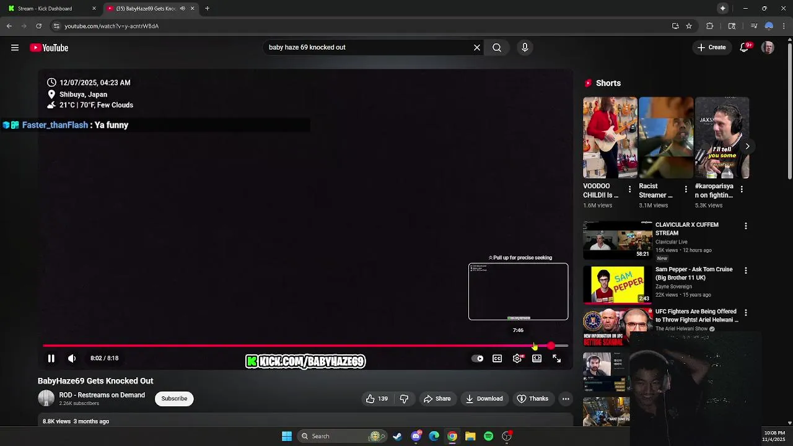Open options for Clavicular stream video

coord(746,226)
